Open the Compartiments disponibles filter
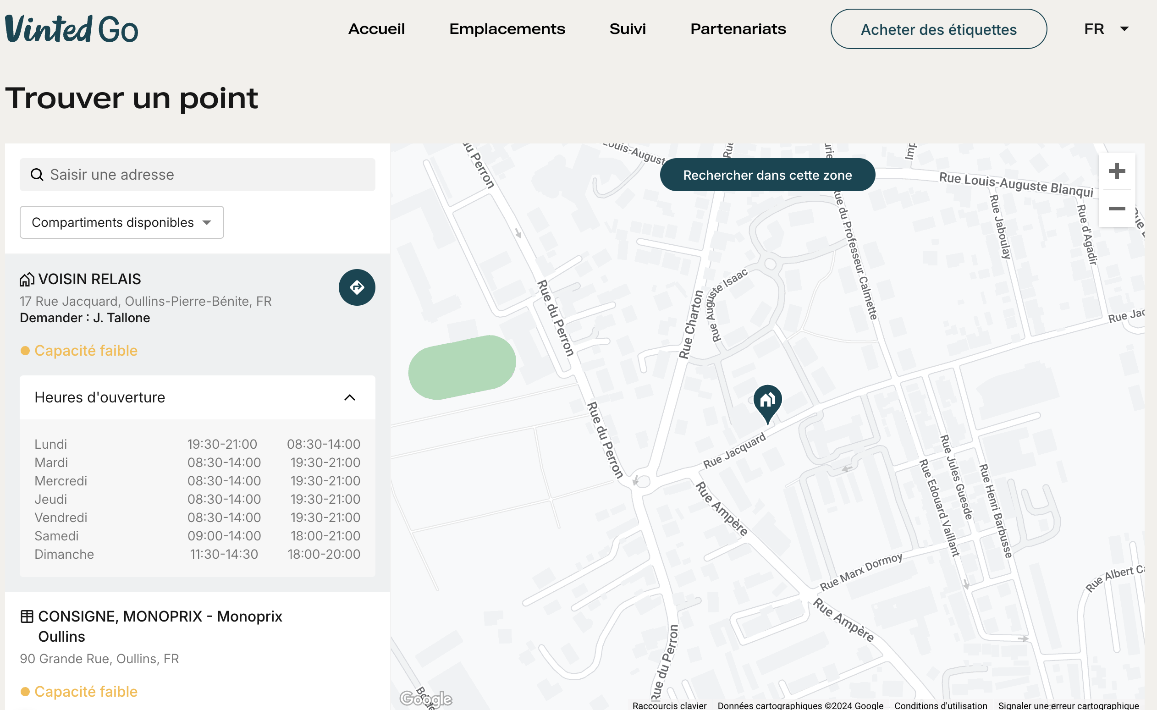This screenshot has width=1157, height=710. pos(121,222)
